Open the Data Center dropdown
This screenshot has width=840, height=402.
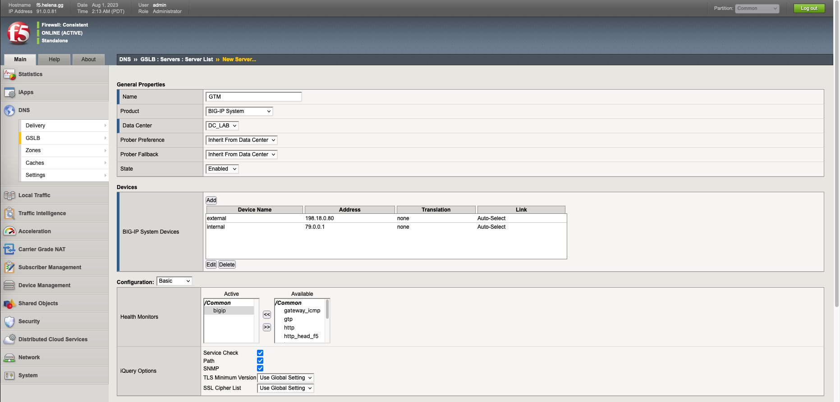[222, 126]
